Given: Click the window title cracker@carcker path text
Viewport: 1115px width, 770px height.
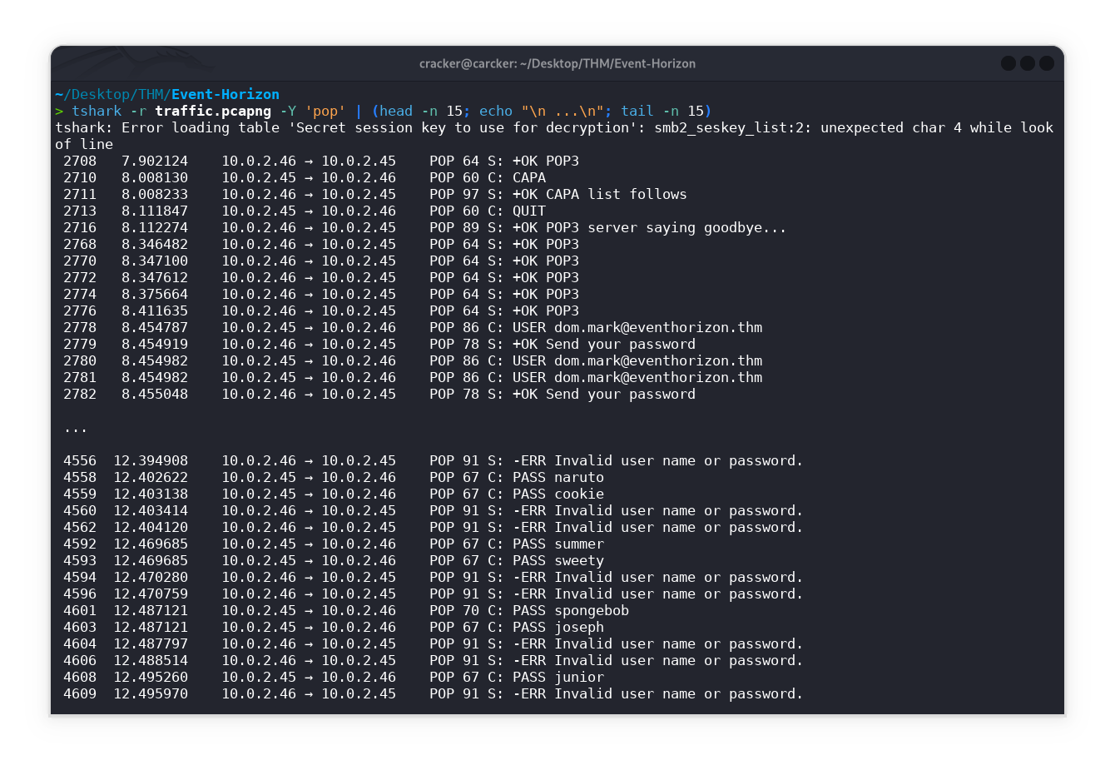Looking at the screenshot, I should pyautogui.click(x=557, y=63).
